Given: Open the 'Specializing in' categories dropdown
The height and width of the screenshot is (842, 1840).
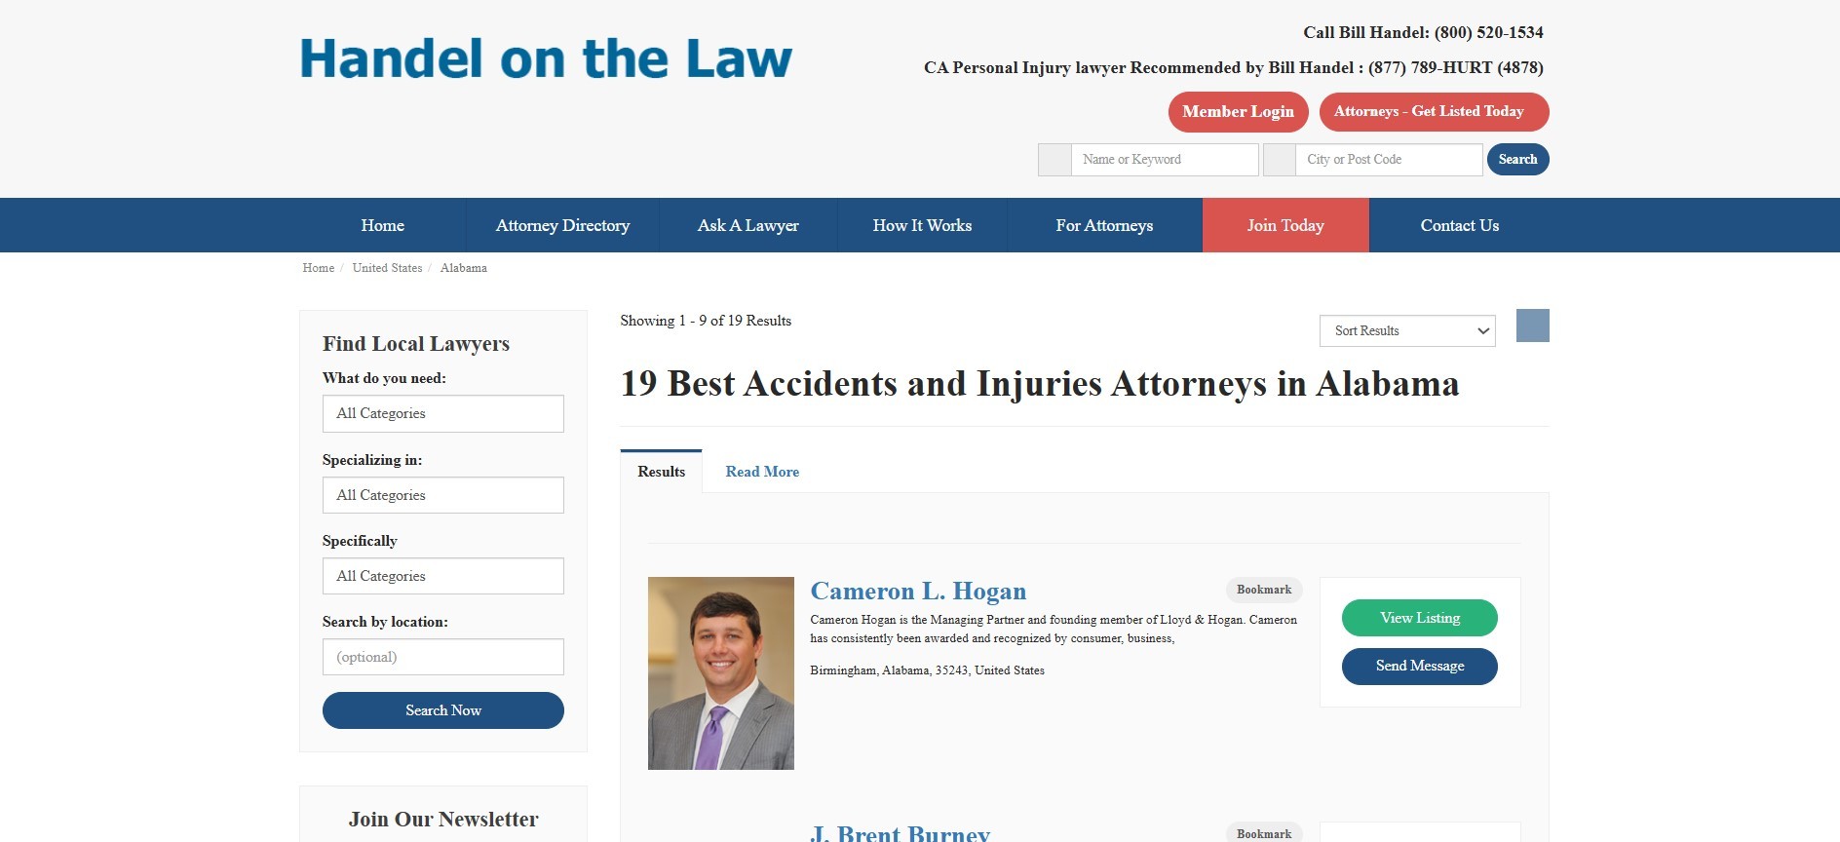Looking at the screenshot, I should tap(443, 495).
